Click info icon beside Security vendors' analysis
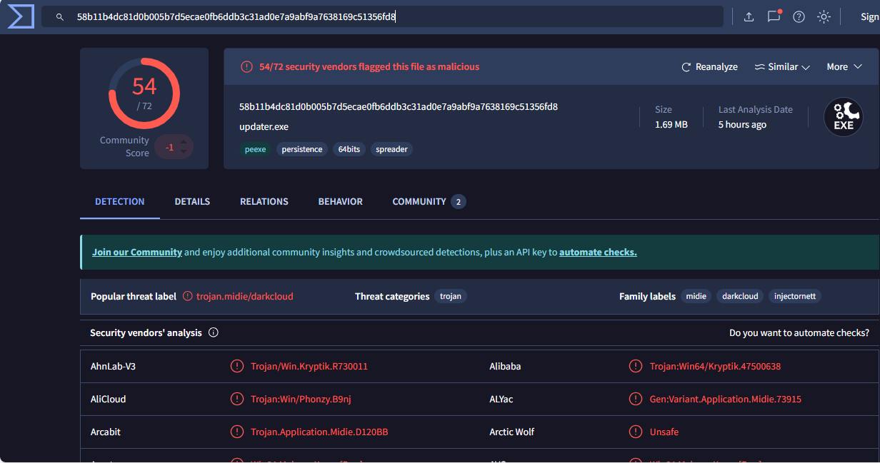880x463 pixels. [x=213, y=332]
